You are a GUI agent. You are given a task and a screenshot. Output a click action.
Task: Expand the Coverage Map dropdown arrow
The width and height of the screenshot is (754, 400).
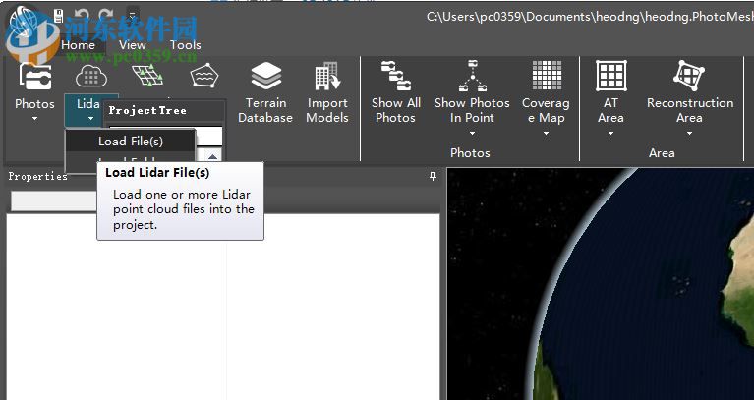(x=546, y=134)
